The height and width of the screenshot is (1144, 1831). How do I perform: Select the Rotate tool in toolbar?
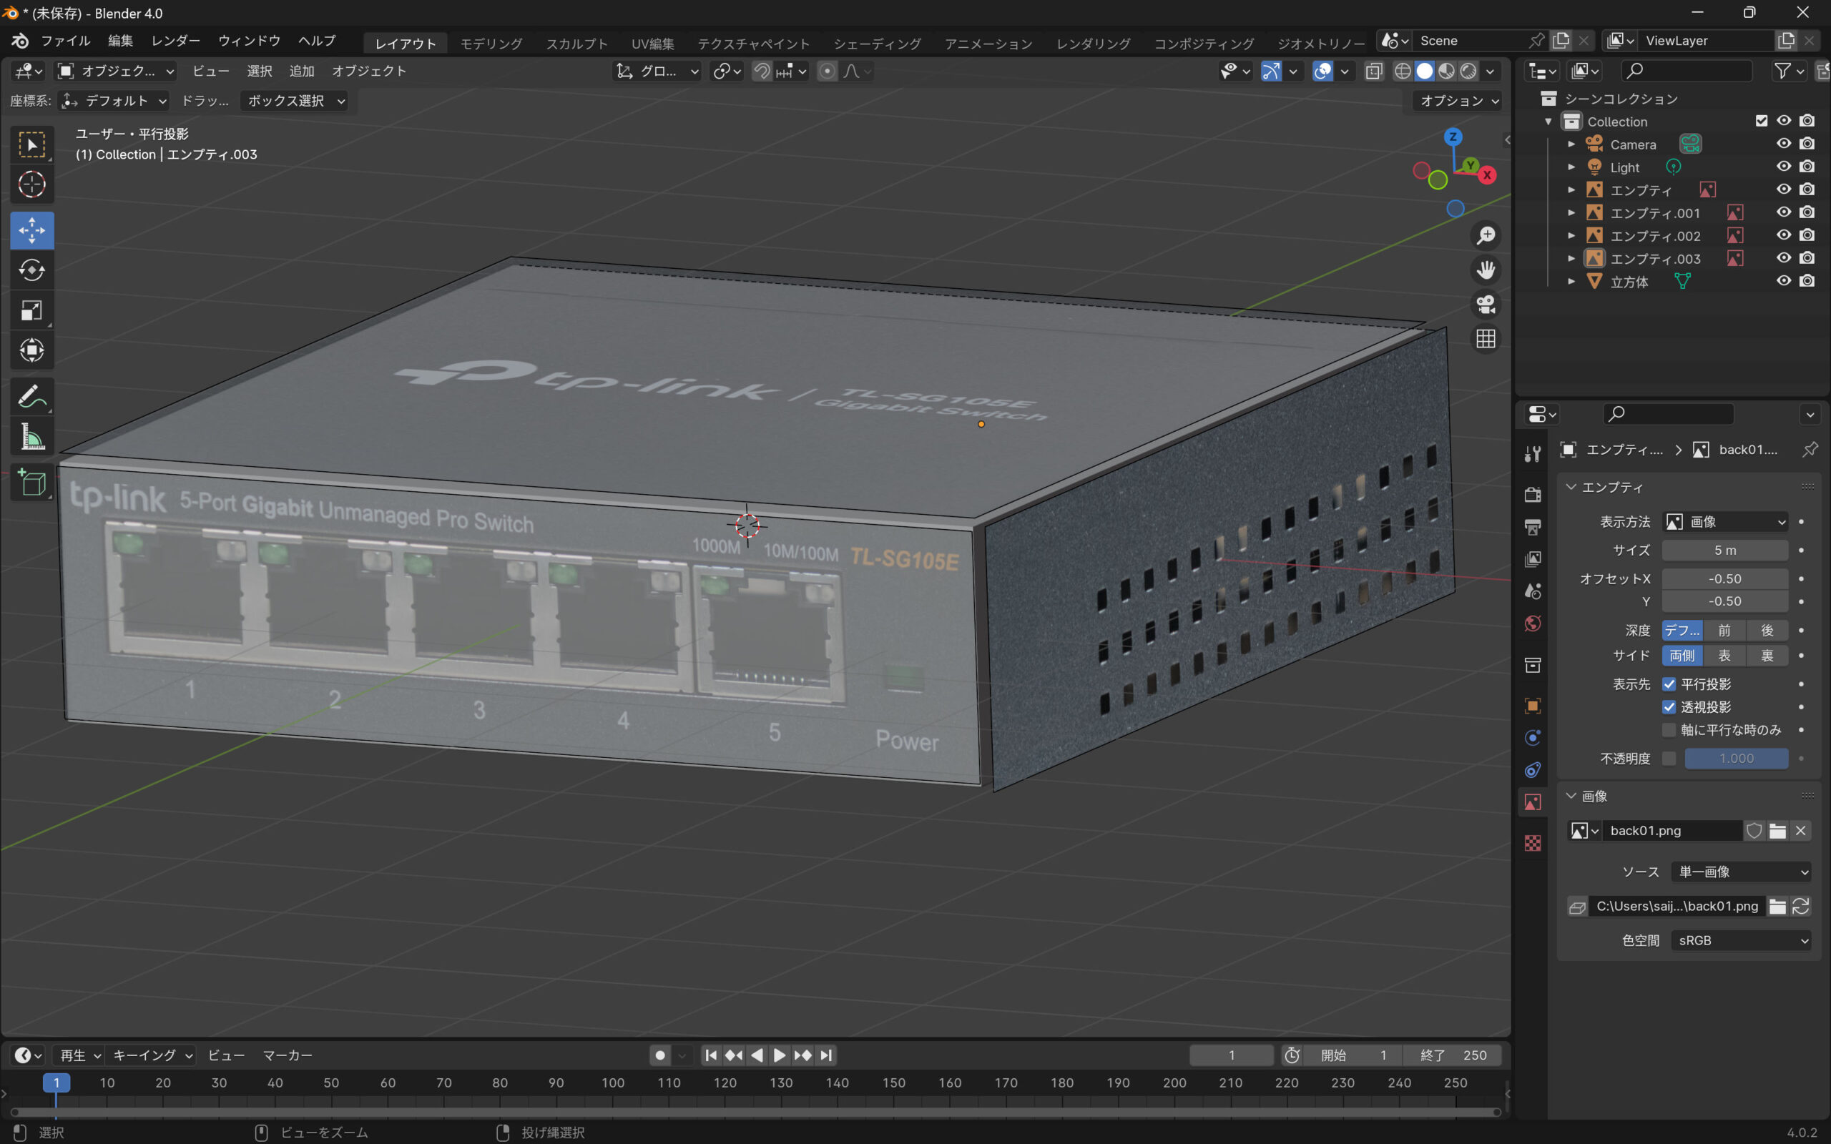tap(31, 270)
